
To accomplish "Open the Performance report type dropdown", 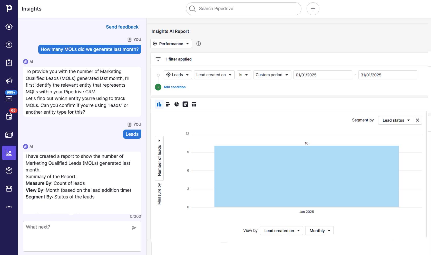I will click(171, 43).
